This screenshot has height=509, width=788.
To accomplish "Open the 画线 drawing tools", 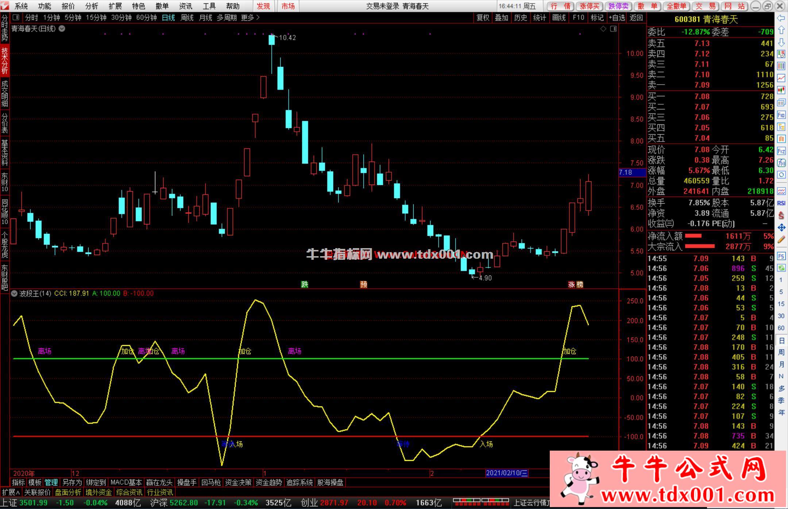I will [559, 18].
